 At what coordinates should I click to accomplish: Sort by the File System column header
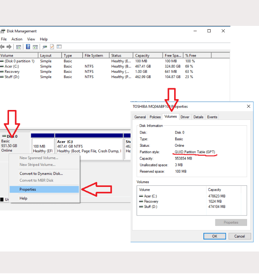click(x=96, y=56)
